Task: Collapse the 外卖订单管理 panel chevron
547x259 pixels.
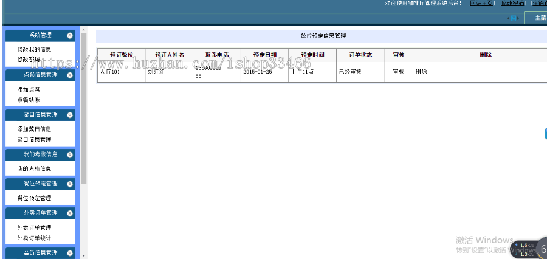Action: tap(70, 213)
